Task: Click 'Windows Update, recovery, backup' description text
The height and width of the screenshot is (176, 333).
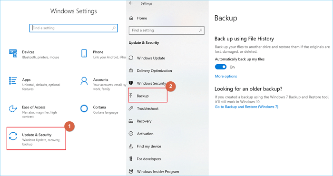Action: coord(41,142)
